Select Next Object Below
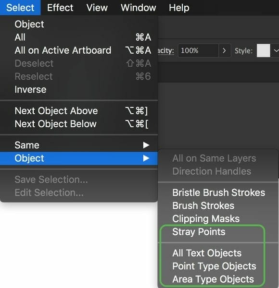Image resolution: width=279 pixels, height=288 pixels. pos(79,124)
